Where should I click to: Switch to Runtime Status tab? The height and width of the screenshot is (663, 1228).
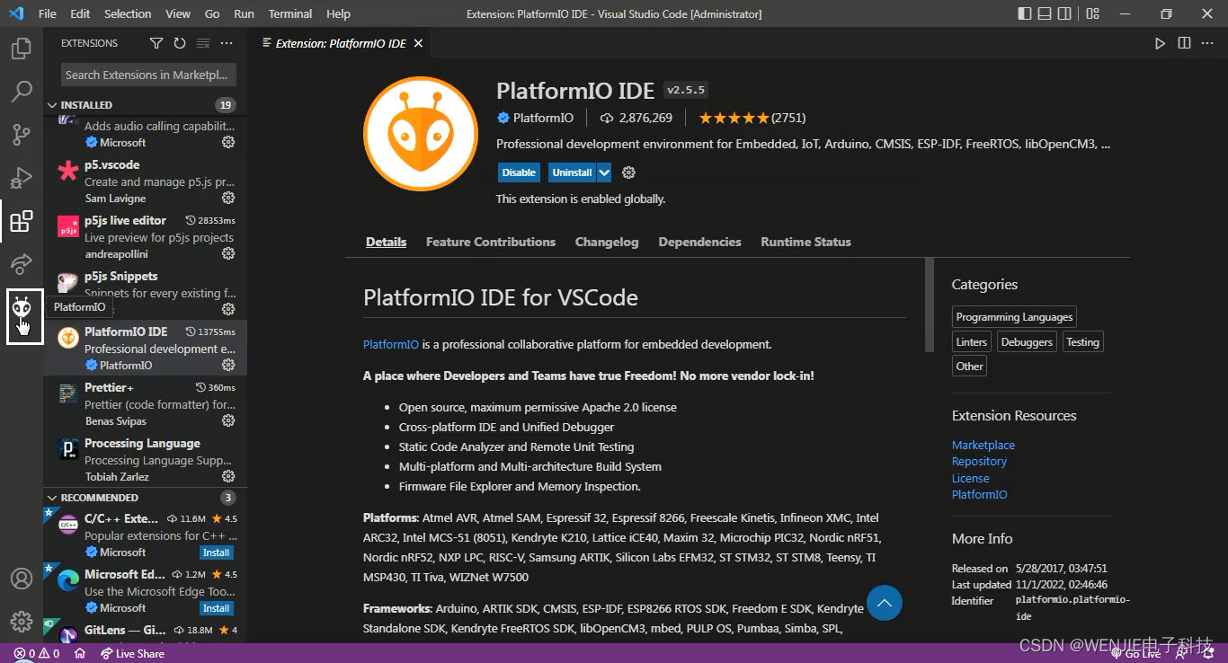(x=805, y=242)
